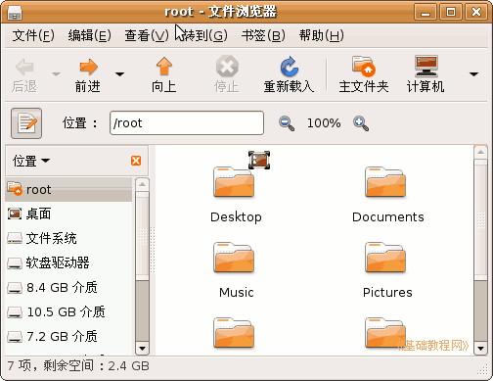Click the Music folder name label

click(237, 293)
